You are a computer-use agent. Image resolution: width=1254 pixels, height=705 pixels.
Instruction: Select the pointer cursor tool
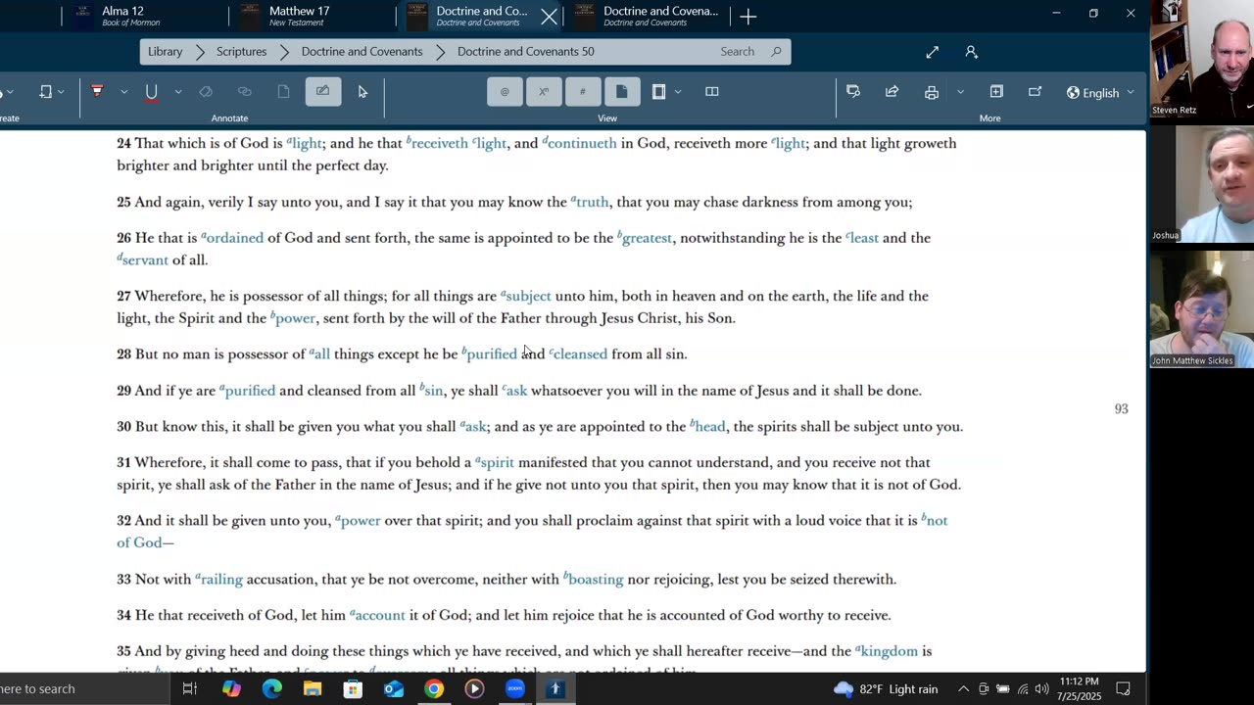(362, 91)
